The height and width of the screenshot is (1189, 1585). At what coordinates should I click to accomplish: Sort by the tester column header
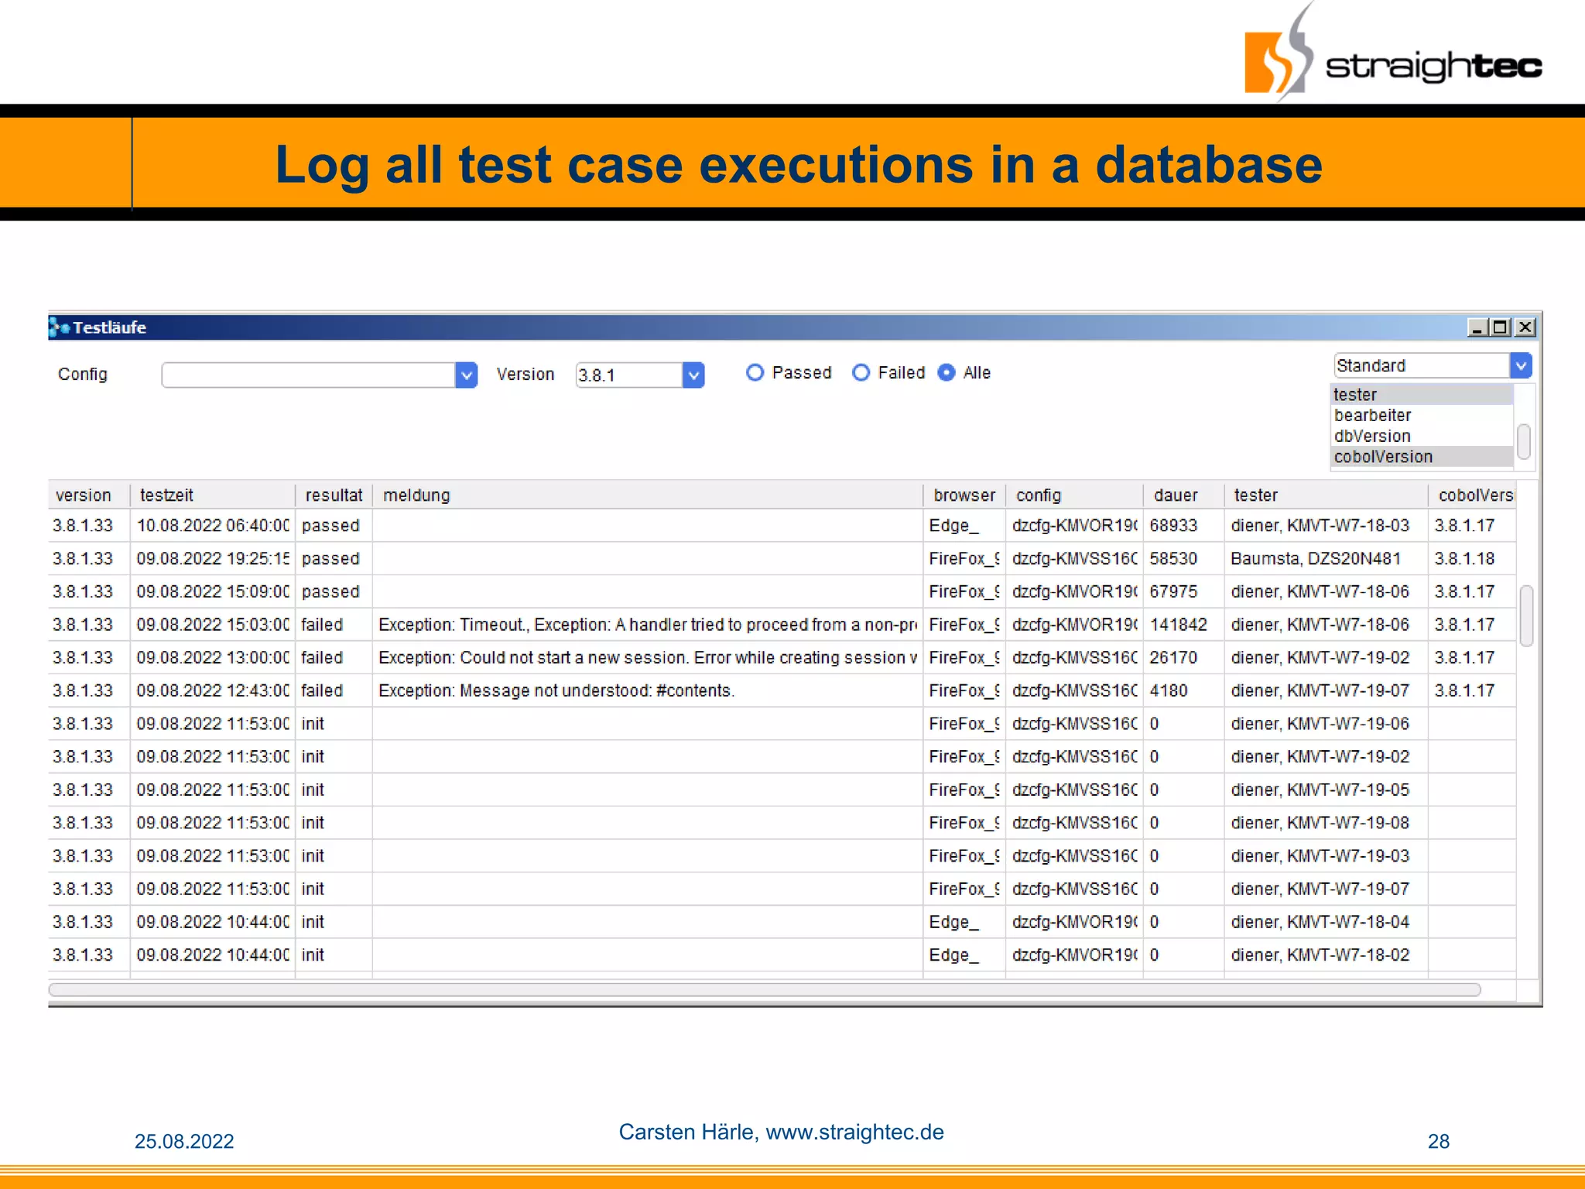pos(1326,495)
